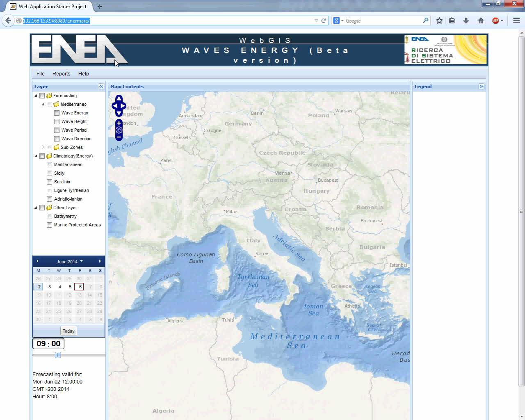Enable the Wave Height layer
Viewport: 525px width, 420px height.
click(57, 121)
